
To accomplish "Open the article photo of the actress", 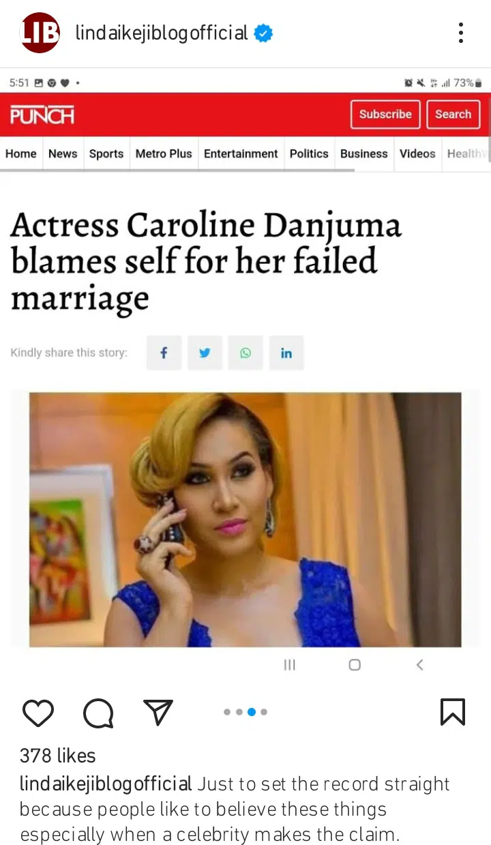I will click(x=245, y=520).
